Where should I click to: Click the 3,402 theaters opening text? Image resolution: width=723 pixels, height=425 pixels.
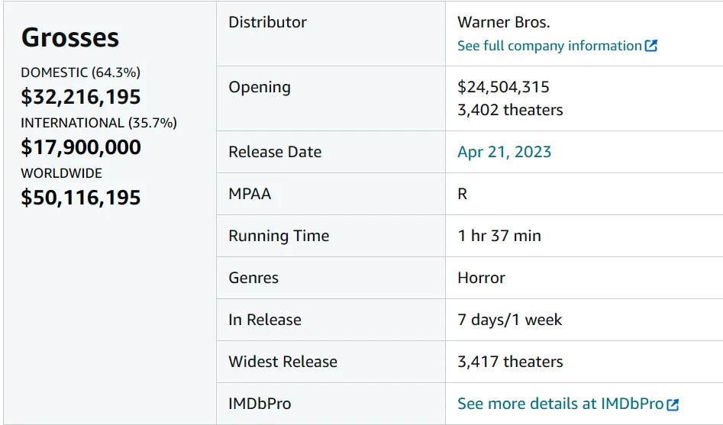click(x=510, y=110)
